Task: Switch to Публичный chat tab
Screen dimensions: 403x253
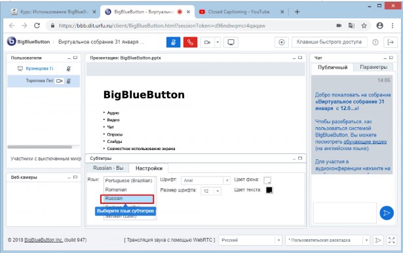Action: coord(332,68)
